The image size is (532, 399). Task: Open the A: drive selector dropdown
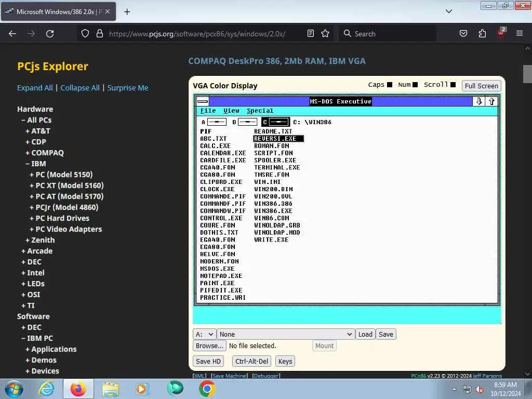204,334
